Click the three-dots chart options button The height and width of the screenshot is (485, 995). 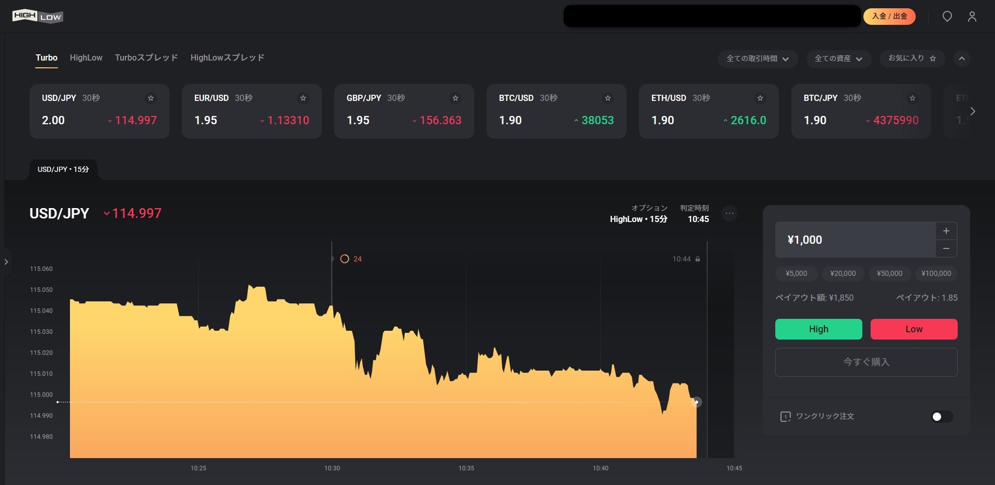coord(730,213)
